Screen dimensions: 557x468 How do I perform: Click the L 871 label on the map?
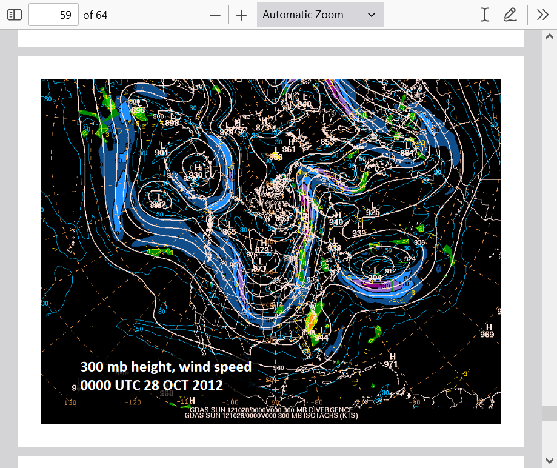pos(259,265)
